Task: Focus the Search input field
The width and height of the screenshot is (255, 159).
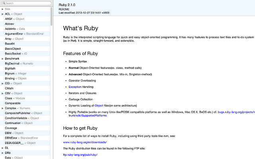Action: pyautogui.click(x=26, y=3)
